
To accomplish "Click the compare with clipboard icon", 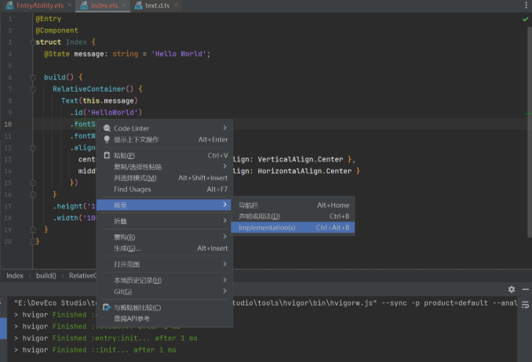I will [107, 307].
